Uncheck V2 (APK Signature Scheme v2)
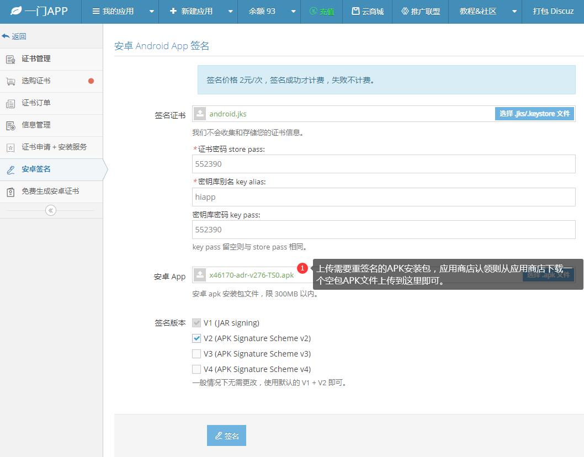Image resolution: width=584 pixels, height=457 pixels. pyautogui.click(x=197, y=338)
